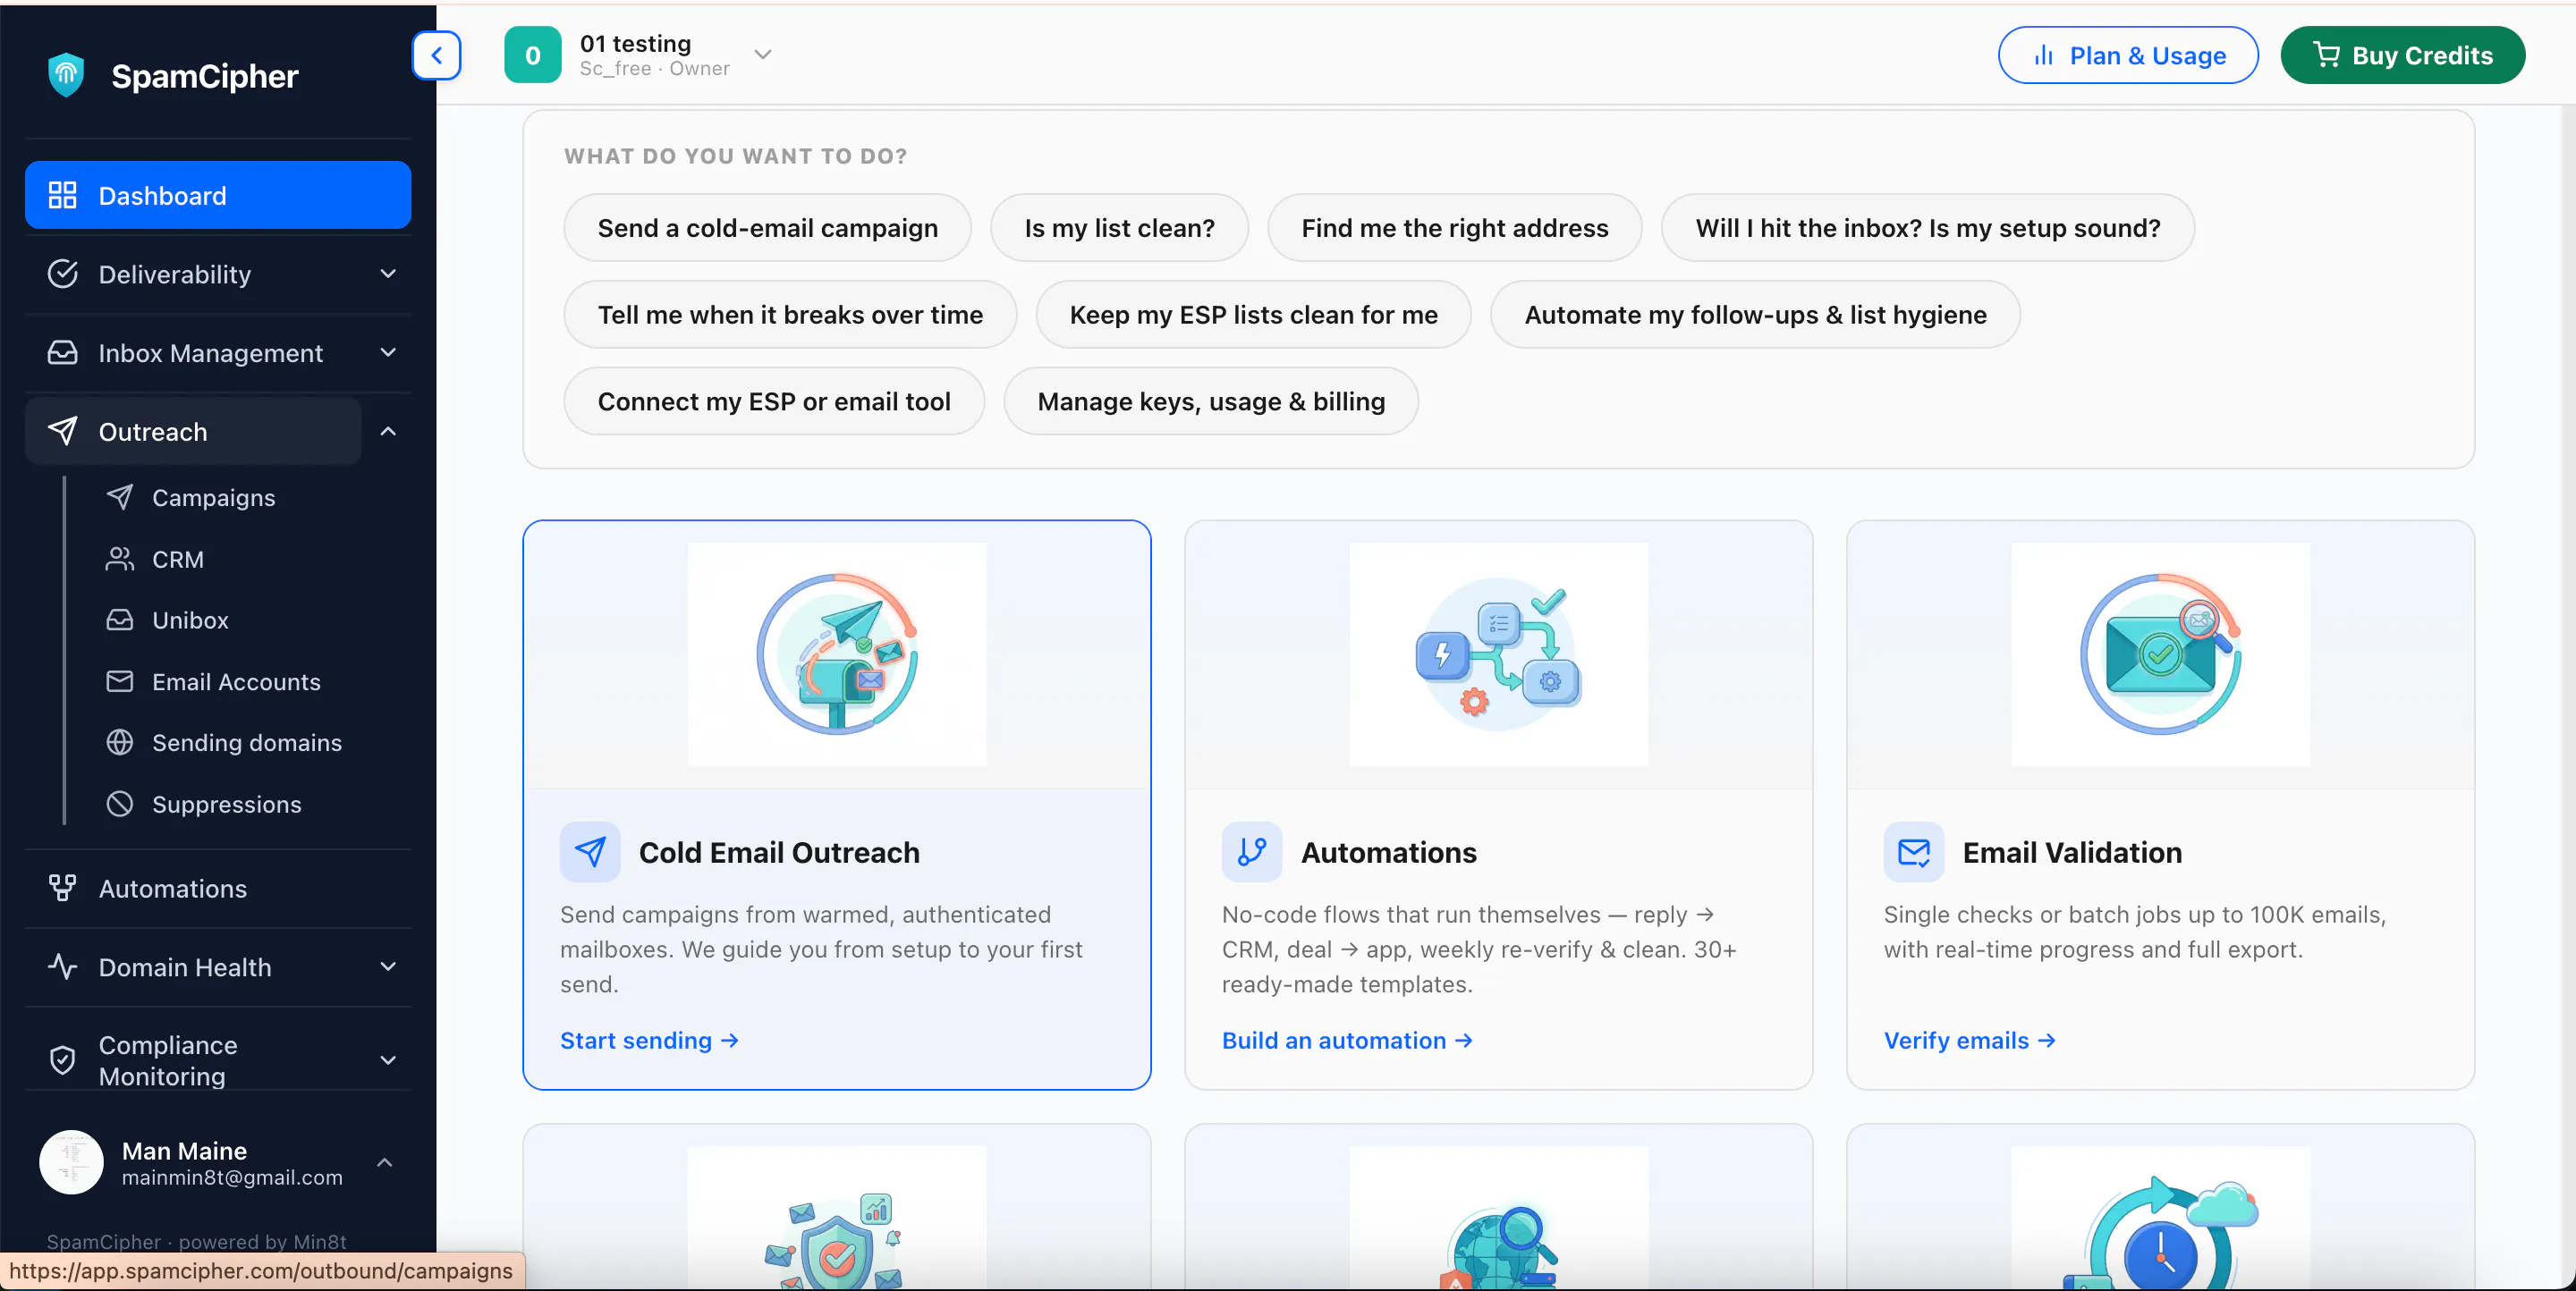The height and width of the screenshot is (1291, 2576).
Task: Click the shopping cart icon in Buy Credits
Action: (2326, 55)
